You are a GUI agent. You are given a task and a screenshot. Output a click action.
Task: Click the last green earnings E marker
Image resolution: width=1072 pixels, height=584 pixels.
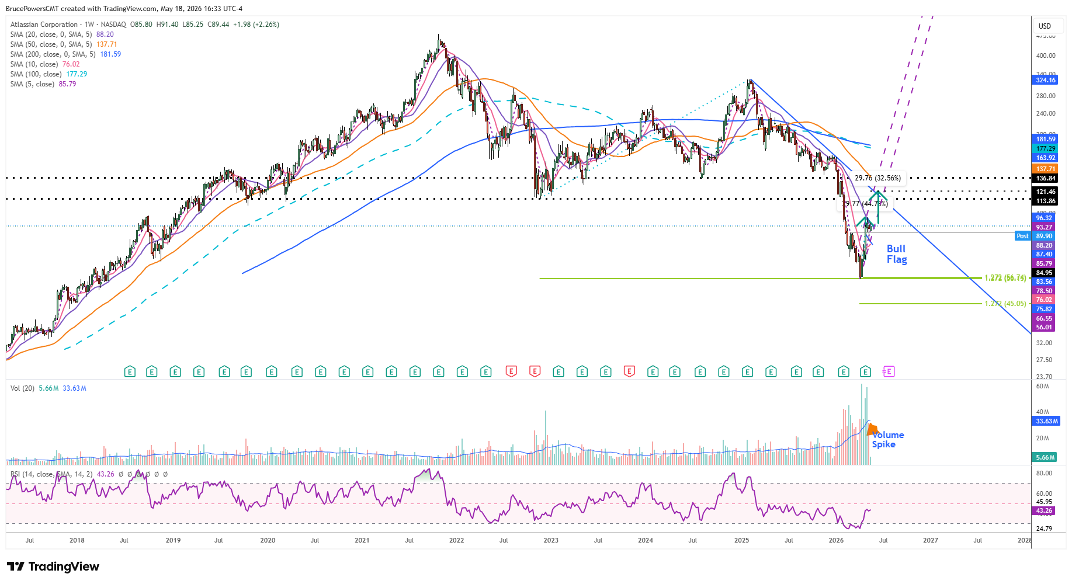tap(866, 371)
